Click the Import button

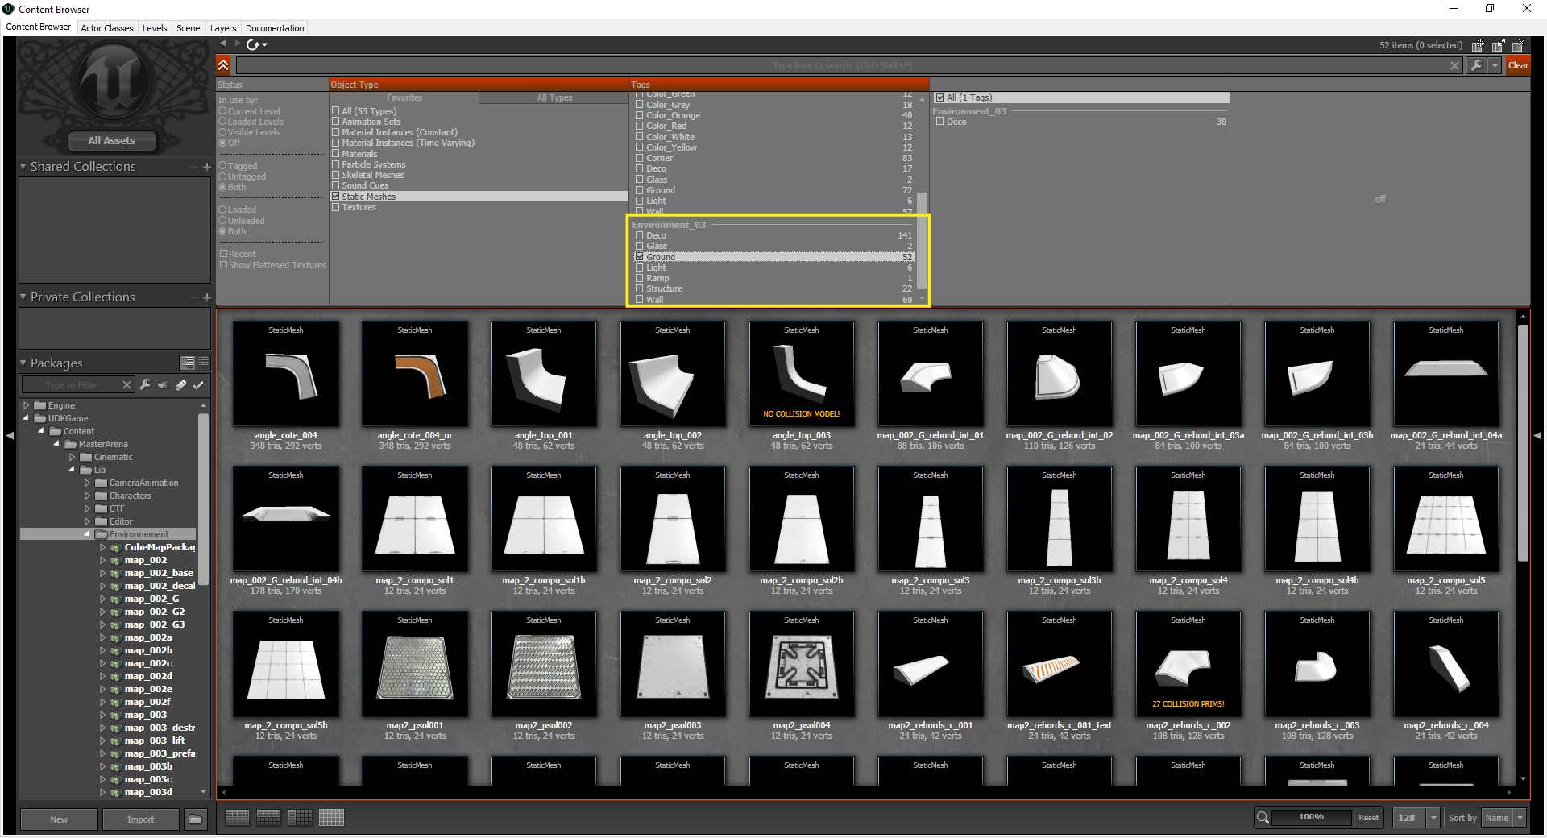[140, 819]
